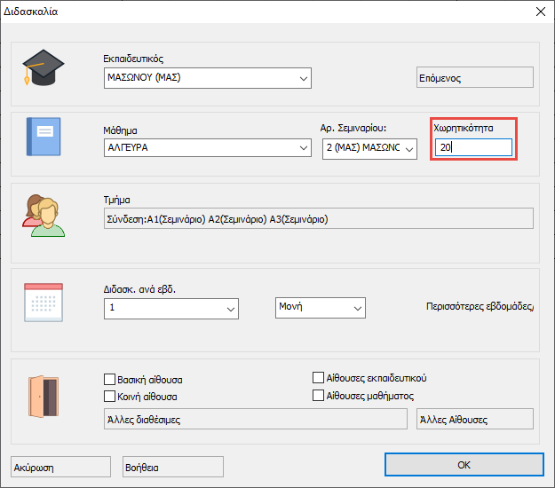Click the blue book lesson icon
Image resolution: width=555 pixels, height=488 pixels.
43,138
